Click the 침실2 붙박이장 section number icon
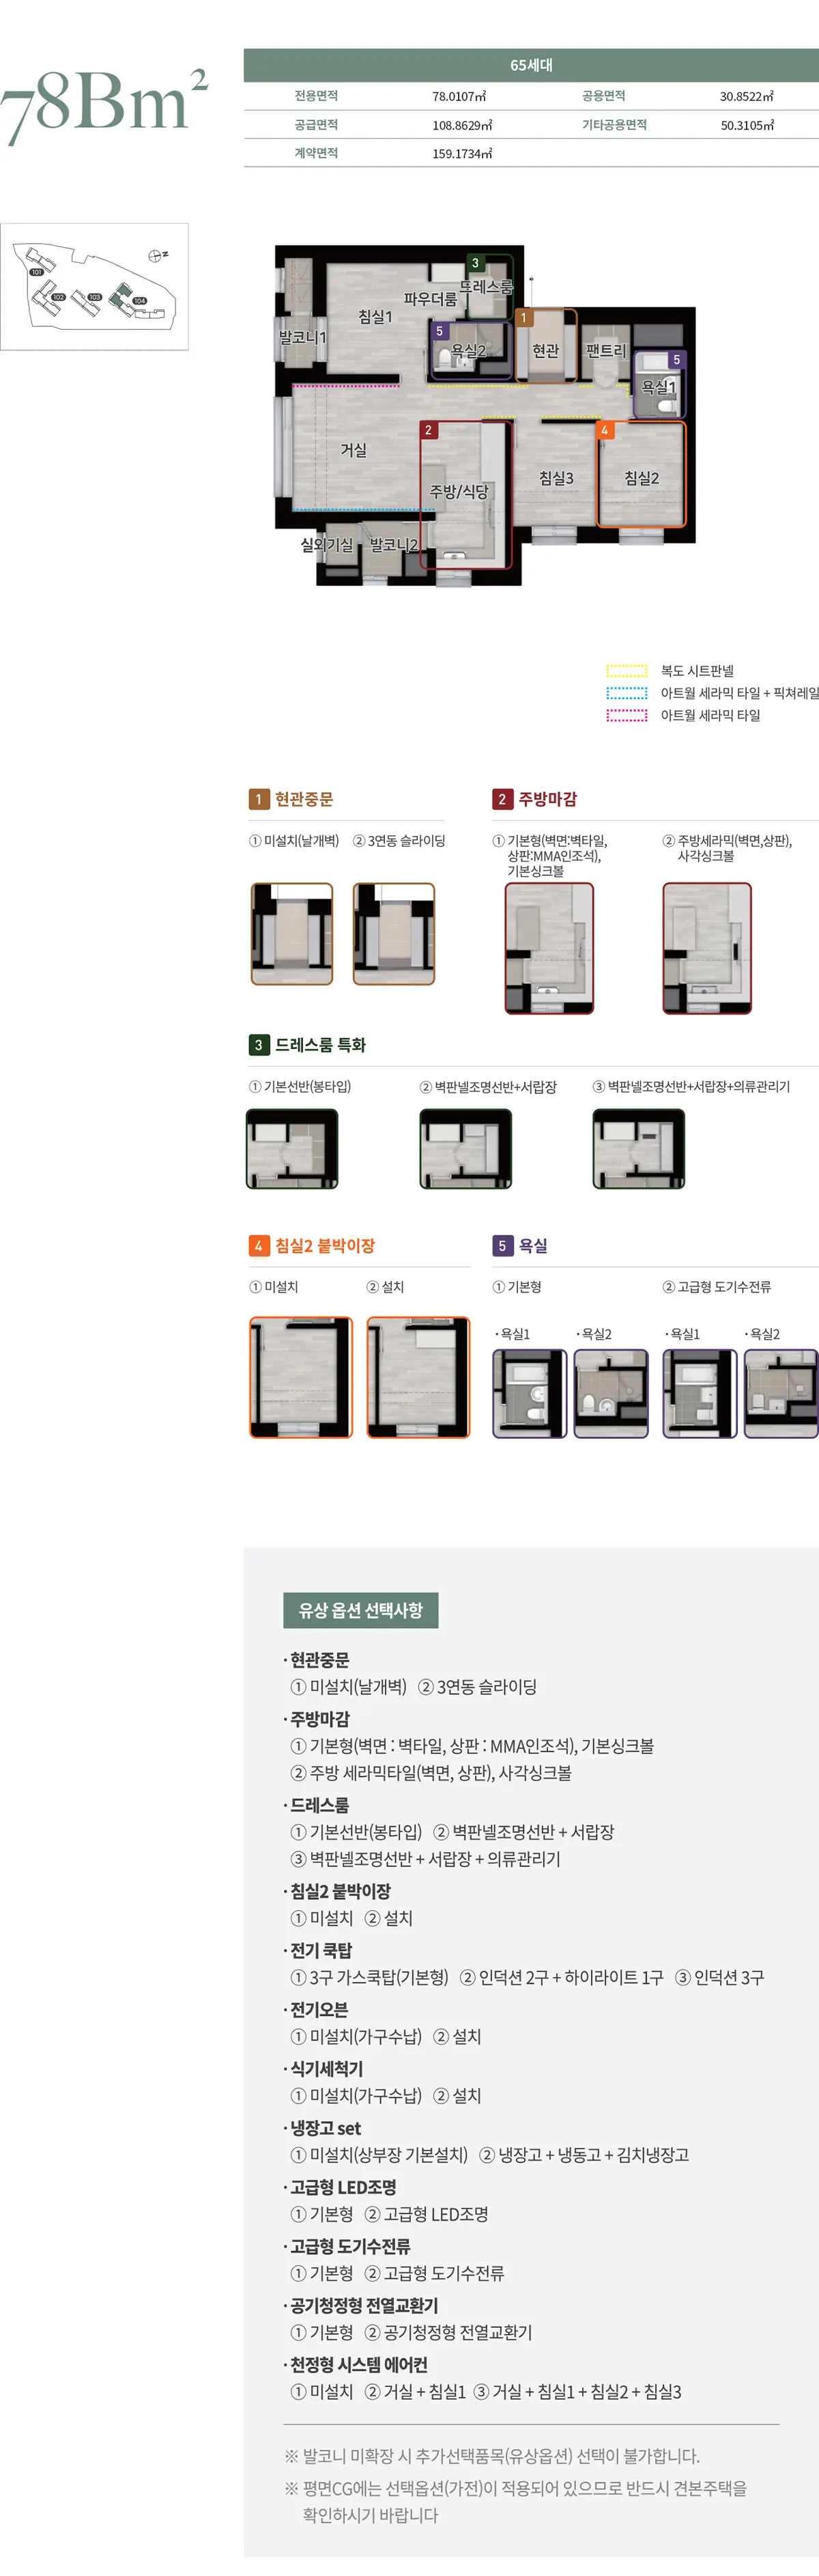Image resolution: width=819 pixels, height=2576 pixels. pos(259,1246)
